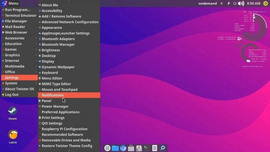Open Appearance settings
Screen dimensions: 270x152
tap(69, 27)
